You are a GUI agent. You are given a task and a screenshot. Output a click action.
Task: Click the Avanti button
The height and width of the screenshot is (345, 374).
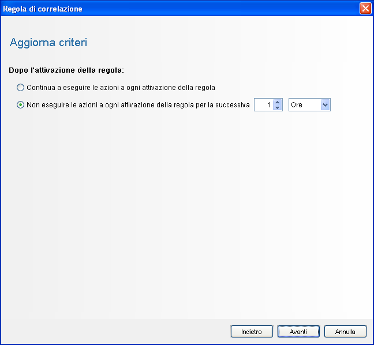coord(298,331)
